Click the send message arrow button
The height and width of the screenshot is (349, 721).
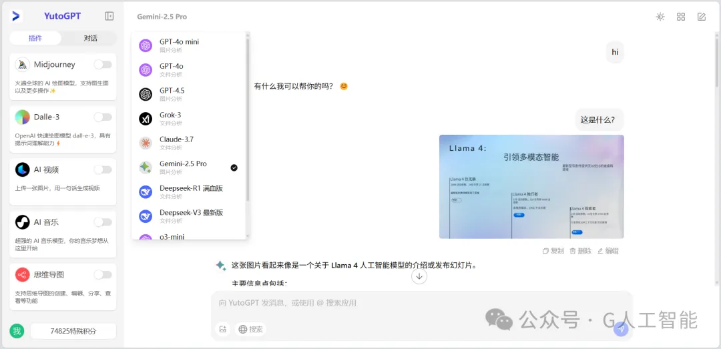click(x=622, y=329)
